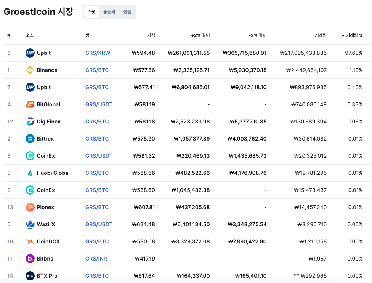Screen dimensions: 372x283
Task: Switch to the 종신의 tab
Action: [109, 11]
